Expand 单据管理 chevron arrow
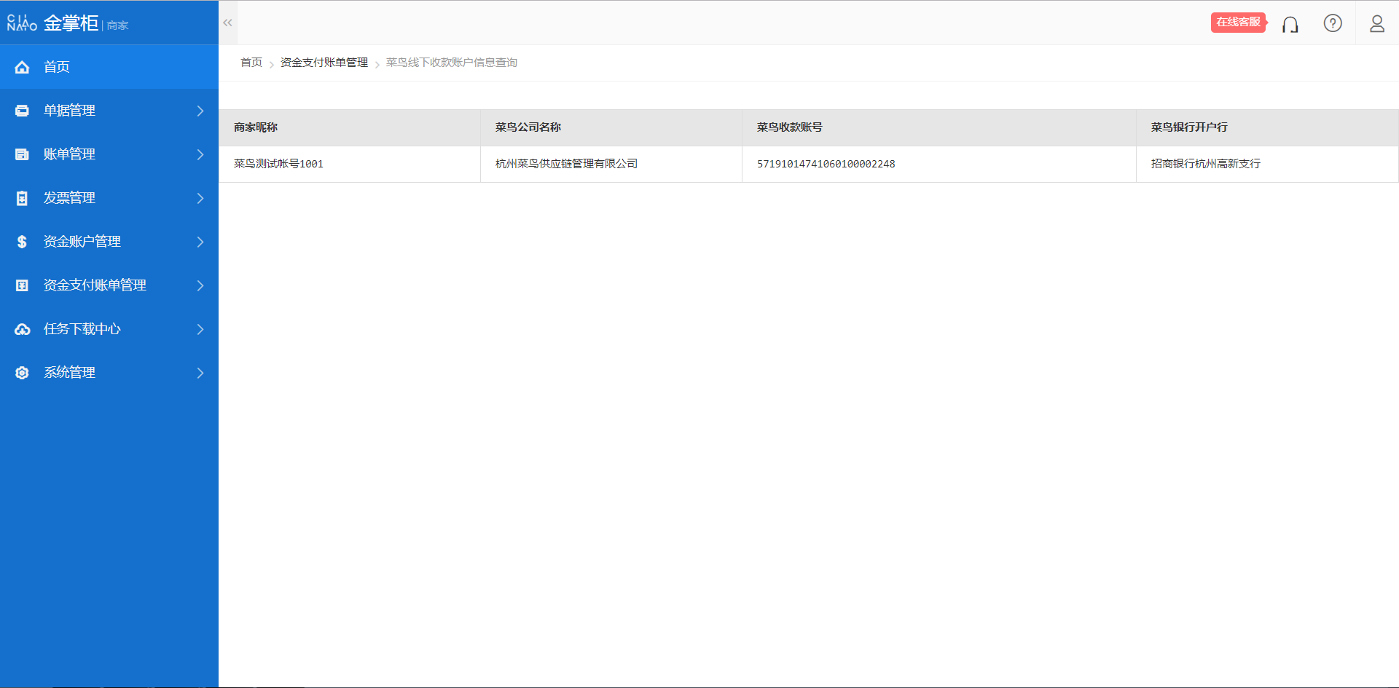 click(x=200, y=111)
